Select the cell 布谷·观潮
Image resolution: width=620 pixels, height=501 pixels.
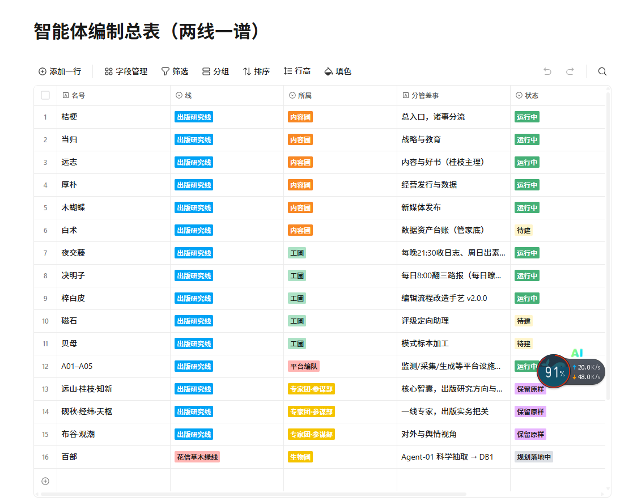113,434
